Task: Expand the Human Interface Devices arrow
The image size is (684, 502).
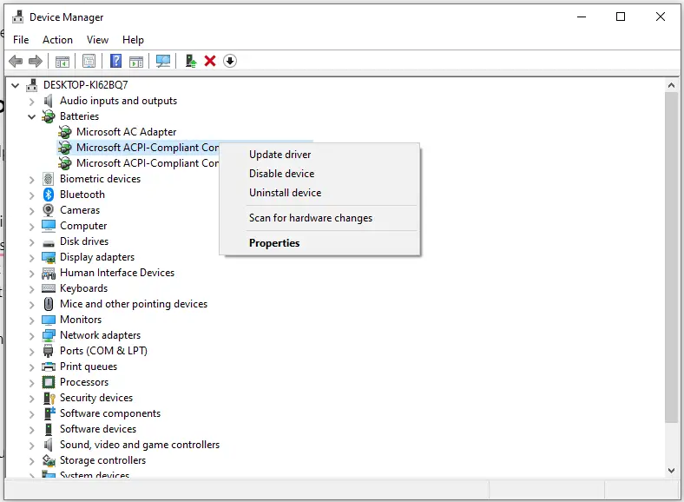Action: [x=31, y=274]
